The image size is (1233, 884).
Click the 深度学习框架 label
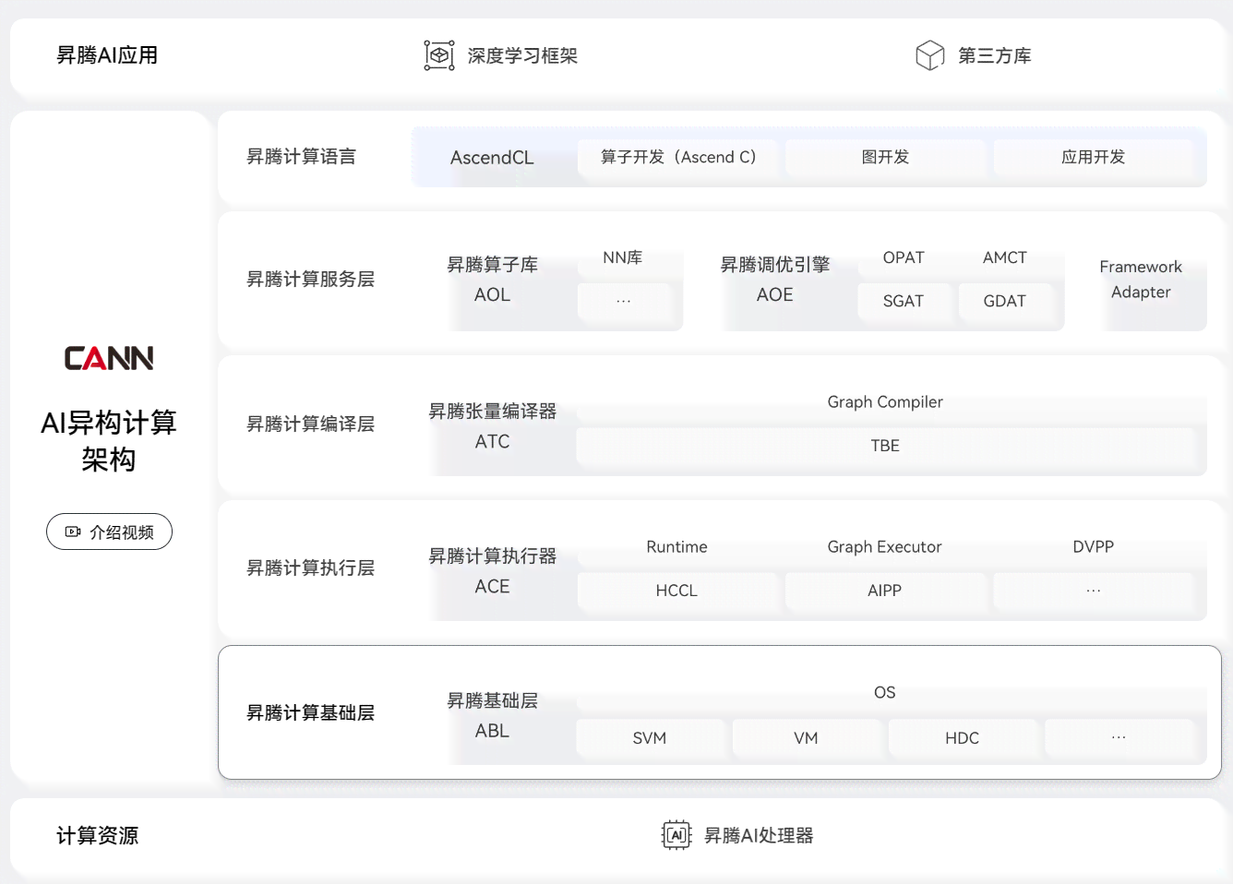point(522,55)
